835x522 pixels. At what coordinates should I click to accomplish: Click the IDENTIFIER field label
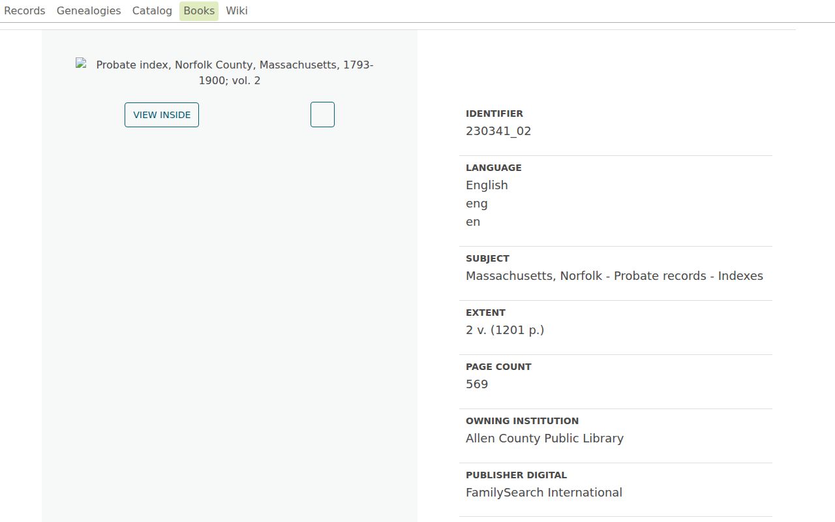(x=494, y=114)
